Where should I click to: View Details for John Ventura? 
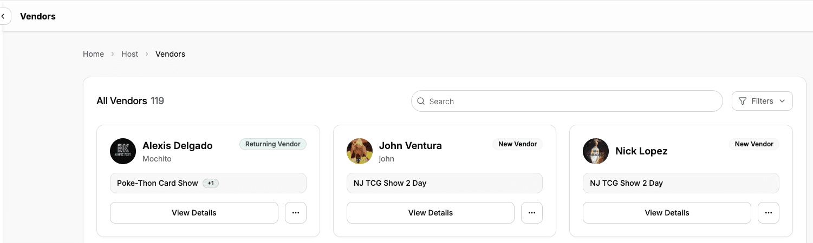pyautogui.click(x=431, y=213)
